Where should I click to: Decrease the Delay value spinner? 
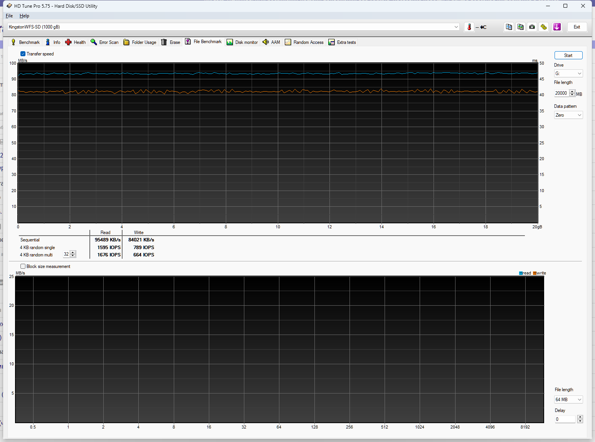pyautogui.click(x=580, y=421)
